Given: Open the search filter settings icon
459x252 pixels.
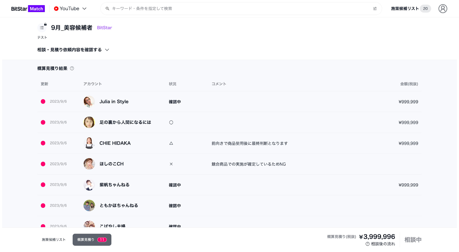Looking at the screenshot, I should [375, 9].
